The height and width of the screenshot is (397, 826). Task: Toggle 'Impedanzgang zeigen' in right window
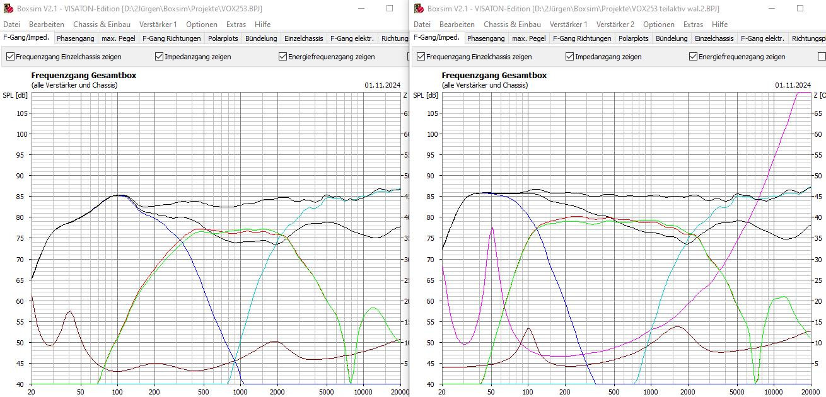(570, 57)
